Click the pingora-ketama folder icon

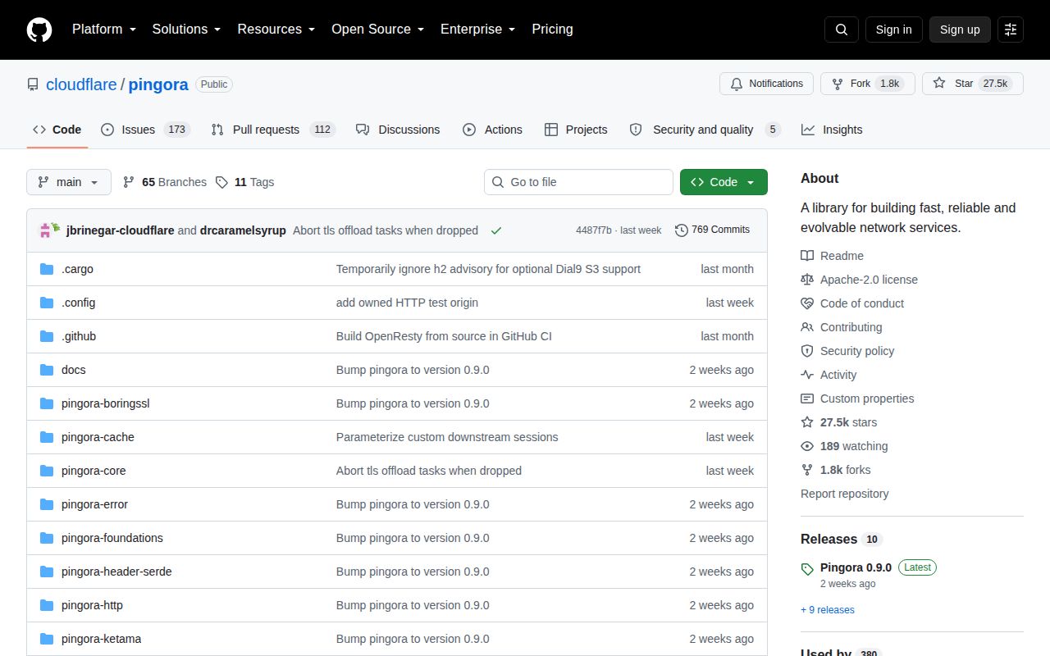pyautogui.click(x=47, y=639)
